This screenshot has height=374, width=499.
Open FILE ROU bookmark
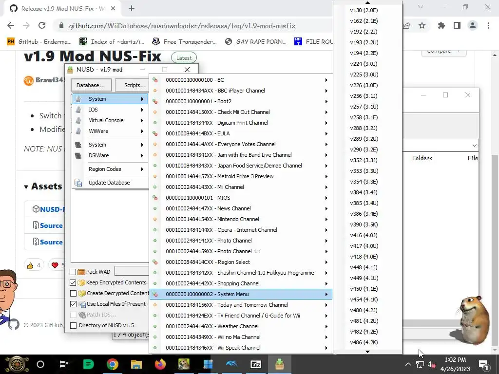313,42
